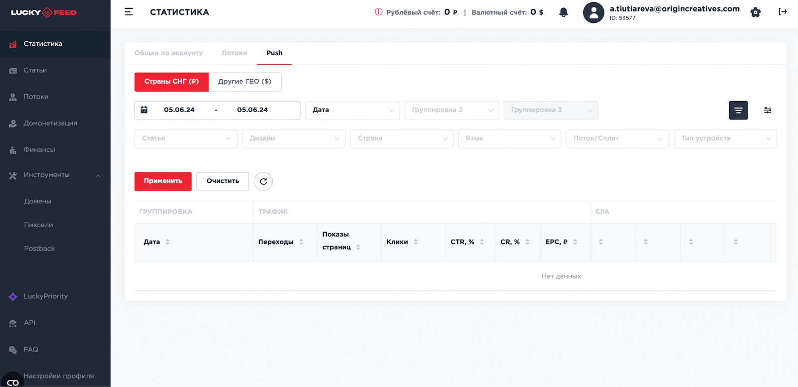Click the dark list view icon button
This screenshot has width=798, height=387.
[x=738, y=110]
